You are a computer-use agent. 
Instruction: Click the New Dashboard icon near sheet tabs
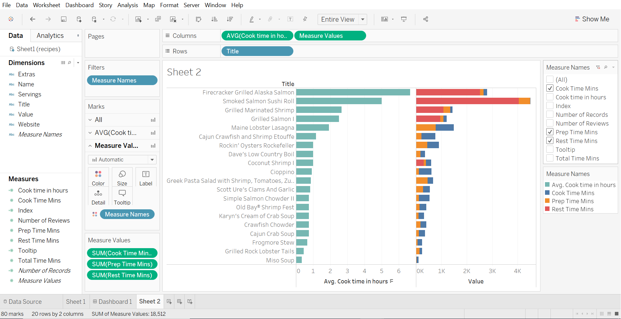(x=179, y=301)
